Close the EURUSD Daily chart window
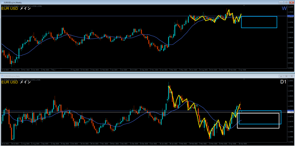The width and height of the screenshot is (295, 146). pos(291,76)
